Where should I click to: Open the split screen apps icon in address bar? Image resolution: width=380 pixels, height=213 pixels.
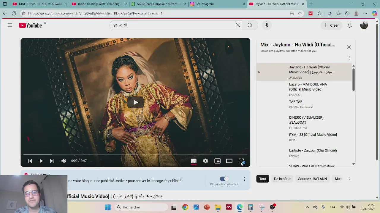(x=292, y=13)
